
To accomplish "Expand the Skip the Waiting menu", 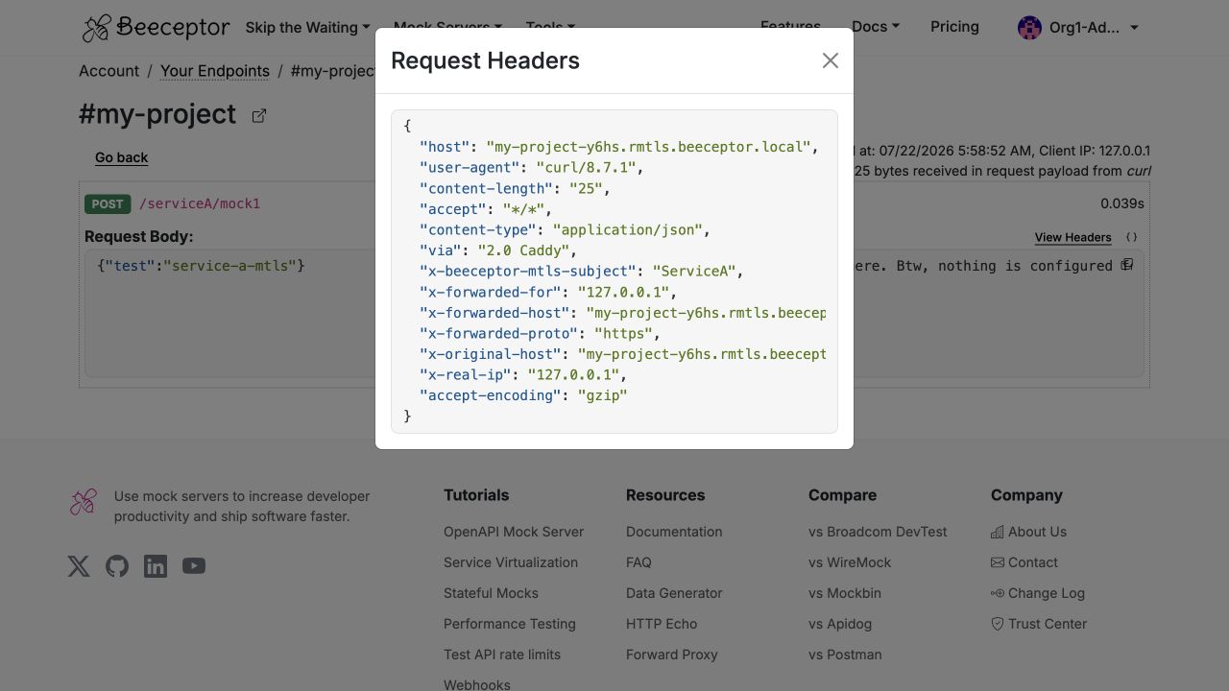I will click(308, 28).
